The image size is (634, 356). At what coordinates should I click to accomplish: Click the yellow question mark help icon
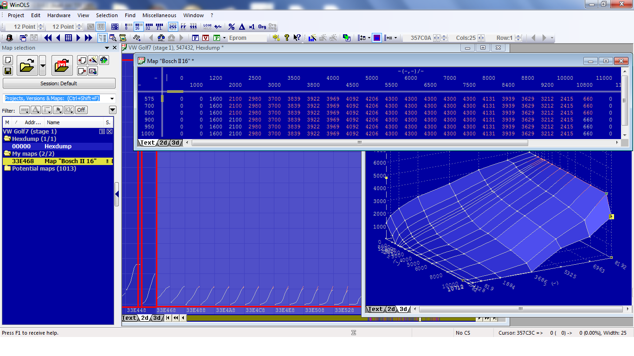(x=287, y=38)
